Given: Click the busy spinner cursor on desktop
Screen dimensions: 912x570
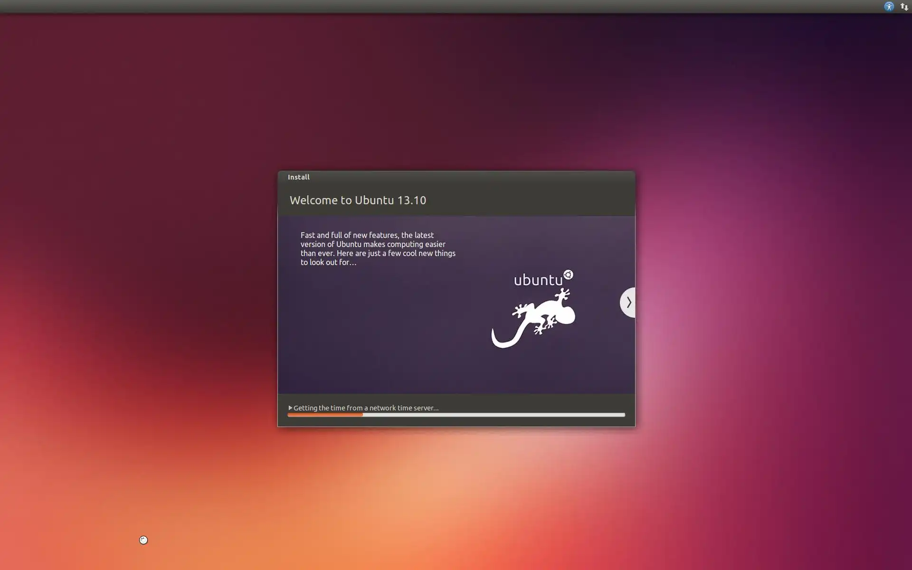Looking at the screenshot, I should (x=143, y=540).
